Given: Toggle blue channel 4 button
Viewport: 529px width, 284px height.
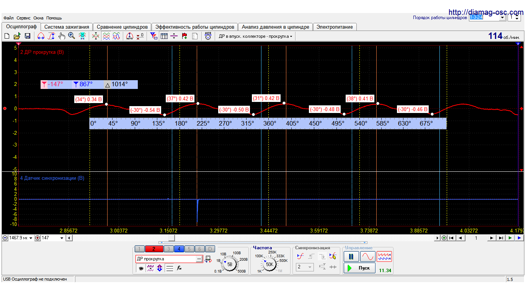Looking at the screenshot, I should [x=179, y=249].
